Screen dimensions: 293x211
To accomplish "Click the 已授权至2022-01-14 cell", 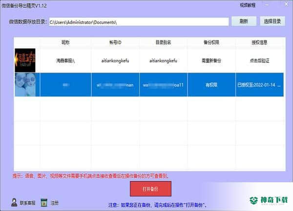I will pos(260,85).
